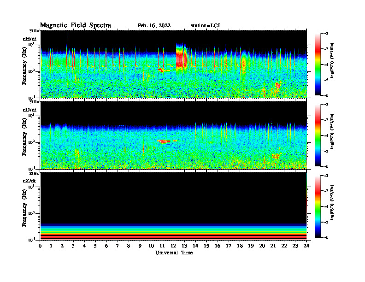Click hour 6 on the Universal Time axis

tap(106, 246)
